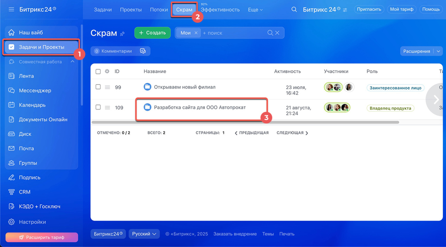
Task: Open the Наш вайб home icon
Action: pyautogui.click(x=11, y=33)
